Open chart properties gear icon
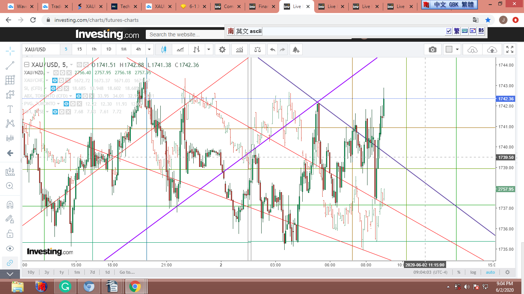 click(x=222, y=49)
